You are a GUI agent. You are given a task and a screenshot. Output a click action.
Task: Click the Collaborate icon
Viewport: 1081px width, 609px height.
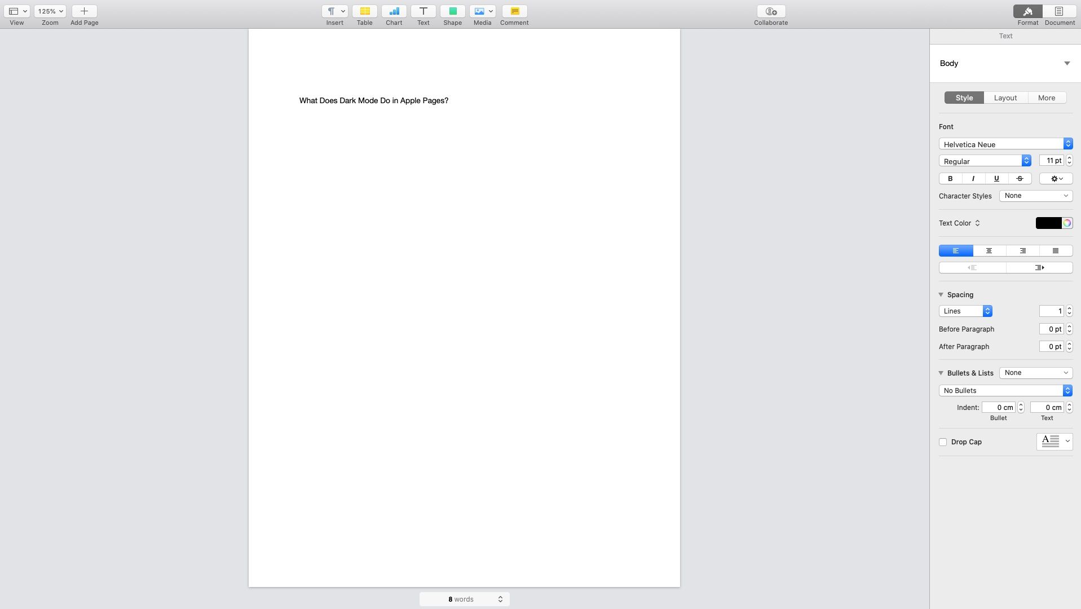tap(771, 11)
